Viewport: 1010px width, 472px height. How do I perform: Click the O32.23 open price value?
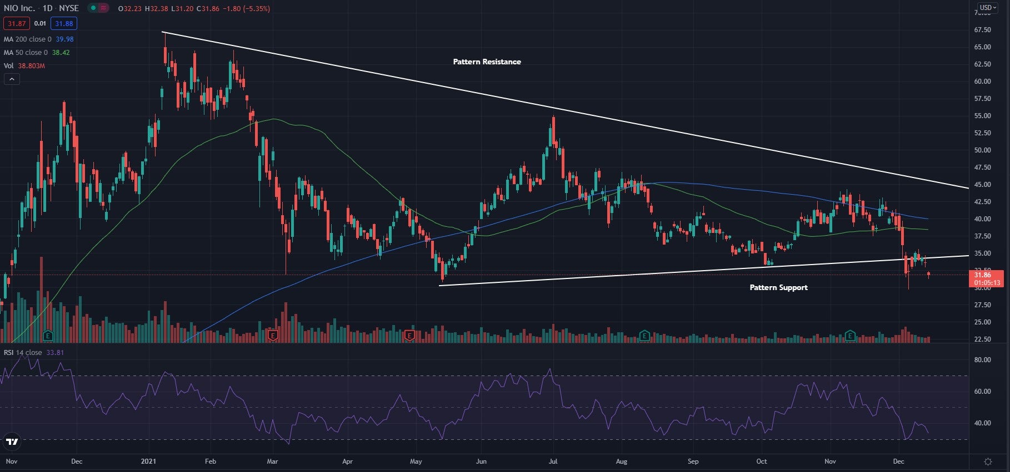(x=130, y=9)
